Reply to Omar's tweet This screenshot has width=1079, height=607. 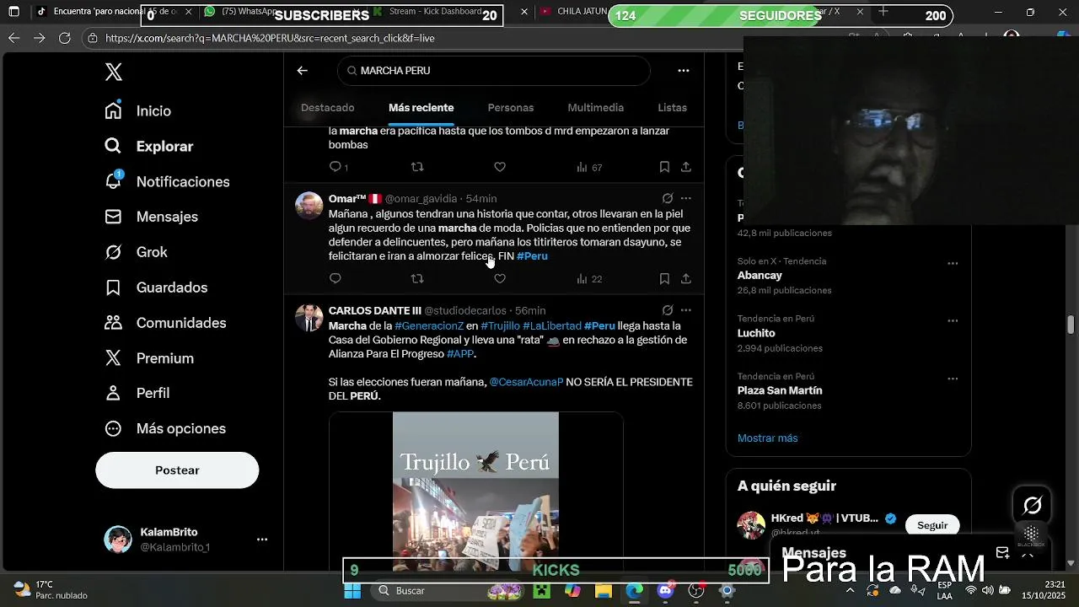pos(336,278)
